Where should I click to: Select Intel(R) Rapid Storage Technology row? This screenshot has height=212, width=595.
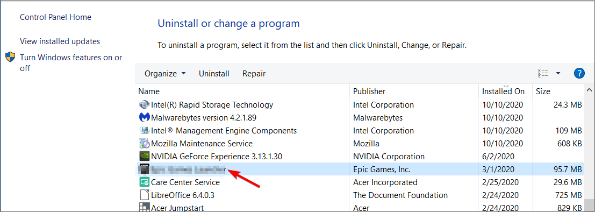[360, 104]
